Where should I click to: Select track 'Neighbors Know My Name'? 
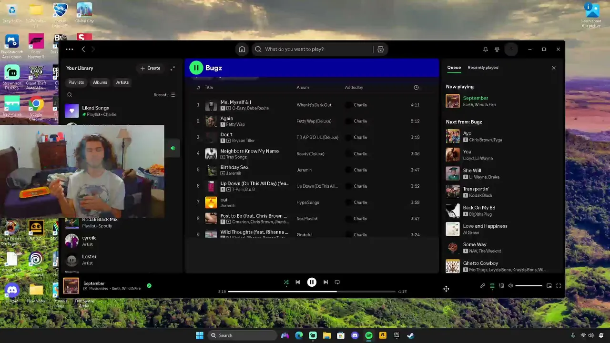click(312, 153)
